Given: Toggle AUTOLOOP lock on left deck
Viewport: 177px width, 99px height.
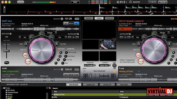Looking at the screenshot, I should tap(78, 34).
